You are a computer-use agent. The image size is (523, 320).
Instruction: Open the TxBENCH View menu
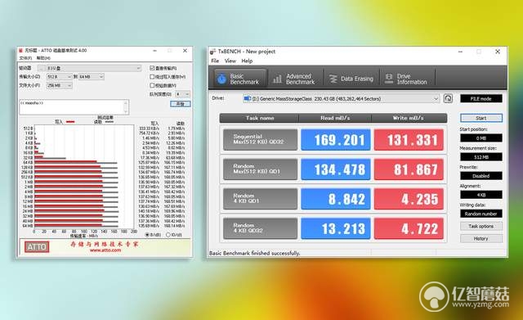click(x=230, y=61)
